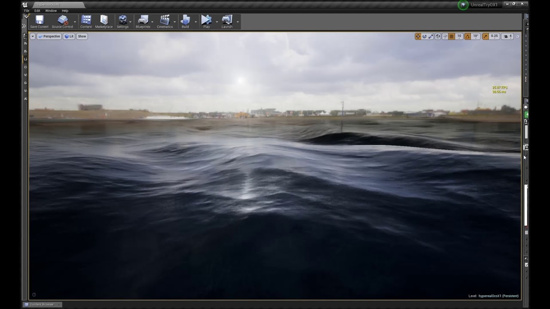Image resolution: width=550 pixels, height=309 pixels.
Task: Open the Marketplace from the toolbar
Action: (x=104, y=21)
